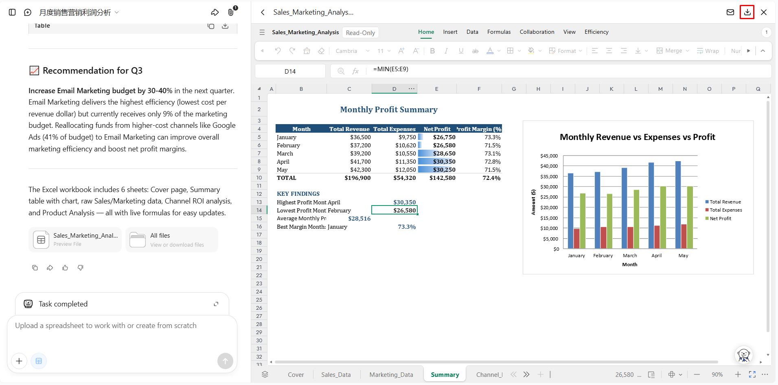Open All files download card

coord(172,240)
